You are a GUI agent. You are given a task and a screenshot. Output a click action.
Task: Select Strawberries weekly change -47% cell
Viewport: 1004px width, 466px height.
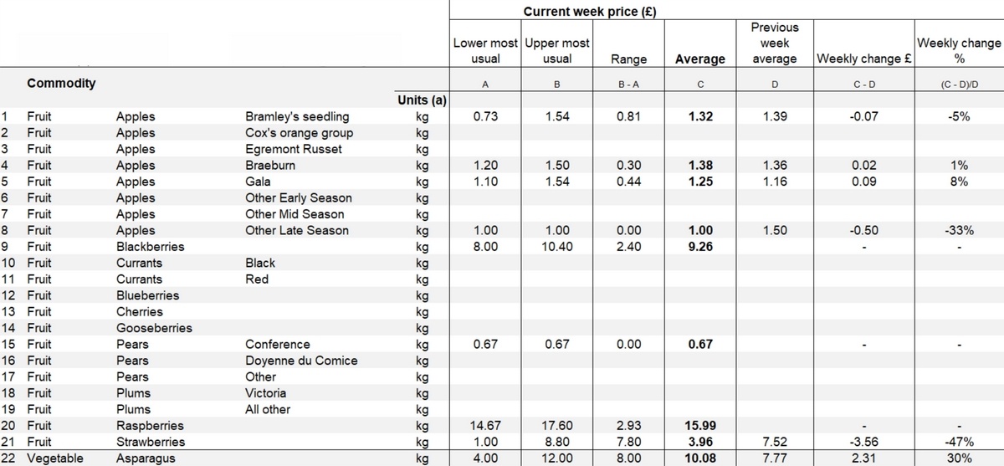pyautogui.click(x=959, y=442)
